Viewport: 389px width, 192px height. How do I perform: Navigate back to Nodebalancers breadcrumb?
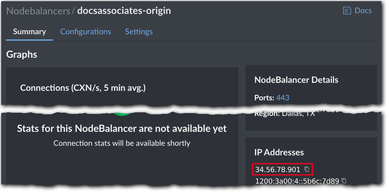click(x=38, y=11)
